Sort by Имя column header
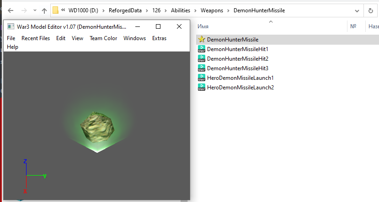The width and height of the screenshot is (379, 202). (203, 26)
